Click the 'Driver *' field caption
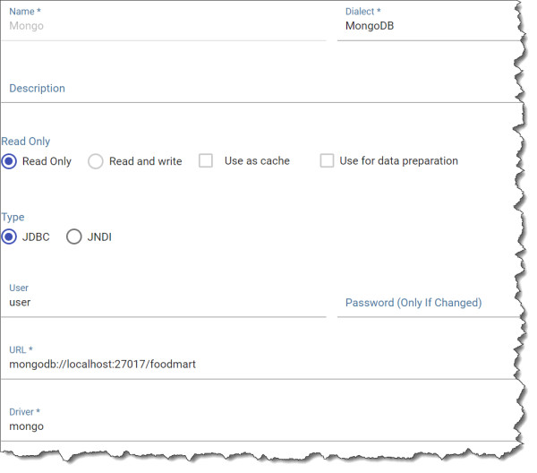537x473 pixels. pos(25,412)
